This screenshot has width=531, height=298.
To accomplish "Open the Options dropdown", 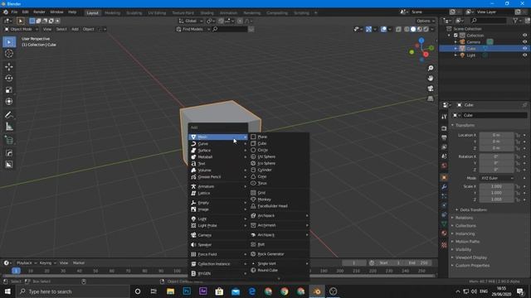I will 426,21.
